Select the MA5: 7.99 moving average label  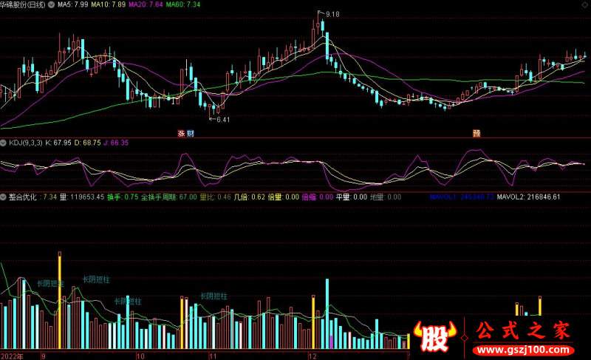72,4
